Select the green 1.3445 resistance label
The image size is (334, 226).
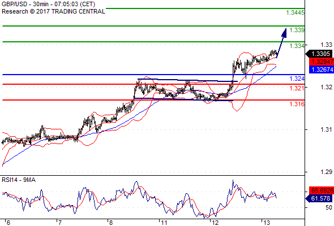(x=295, y=13)
